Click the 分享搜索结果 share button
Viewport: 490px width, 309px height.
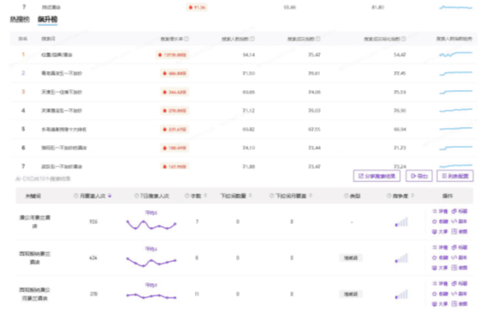pyautogui.click(x=377, y=176)
